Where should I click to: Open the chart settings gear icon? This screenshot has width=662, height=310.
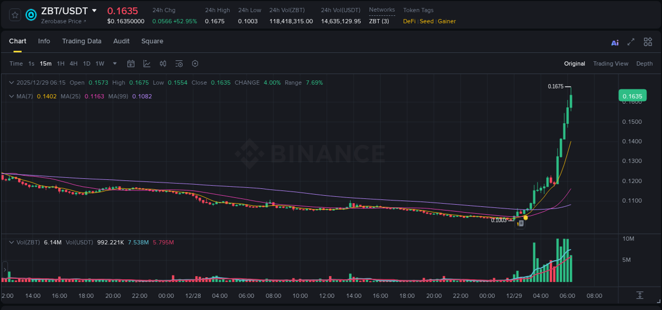coord(195,63)
